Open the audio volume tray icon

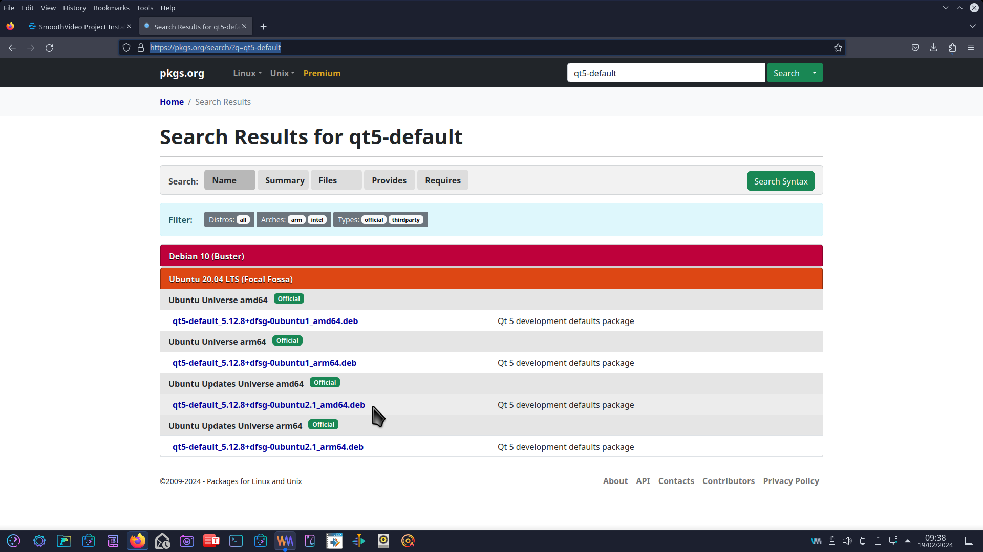[847, 541]
